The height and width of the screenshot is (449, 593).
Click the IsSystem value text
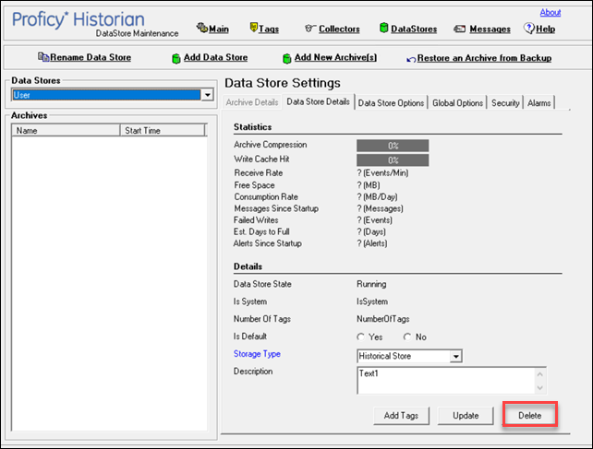(372, 301)
